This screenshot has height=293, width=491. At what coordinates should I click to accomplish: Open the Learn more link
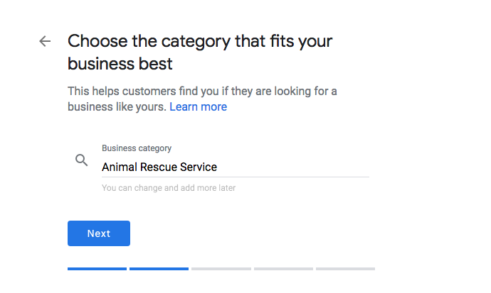click(198, 107)
